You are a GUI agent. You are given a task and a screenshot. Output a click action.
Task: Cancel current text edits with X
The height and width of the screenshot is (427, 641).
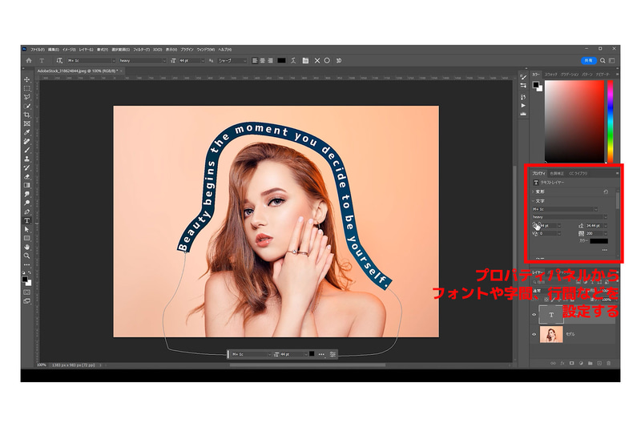coord(317,60)
